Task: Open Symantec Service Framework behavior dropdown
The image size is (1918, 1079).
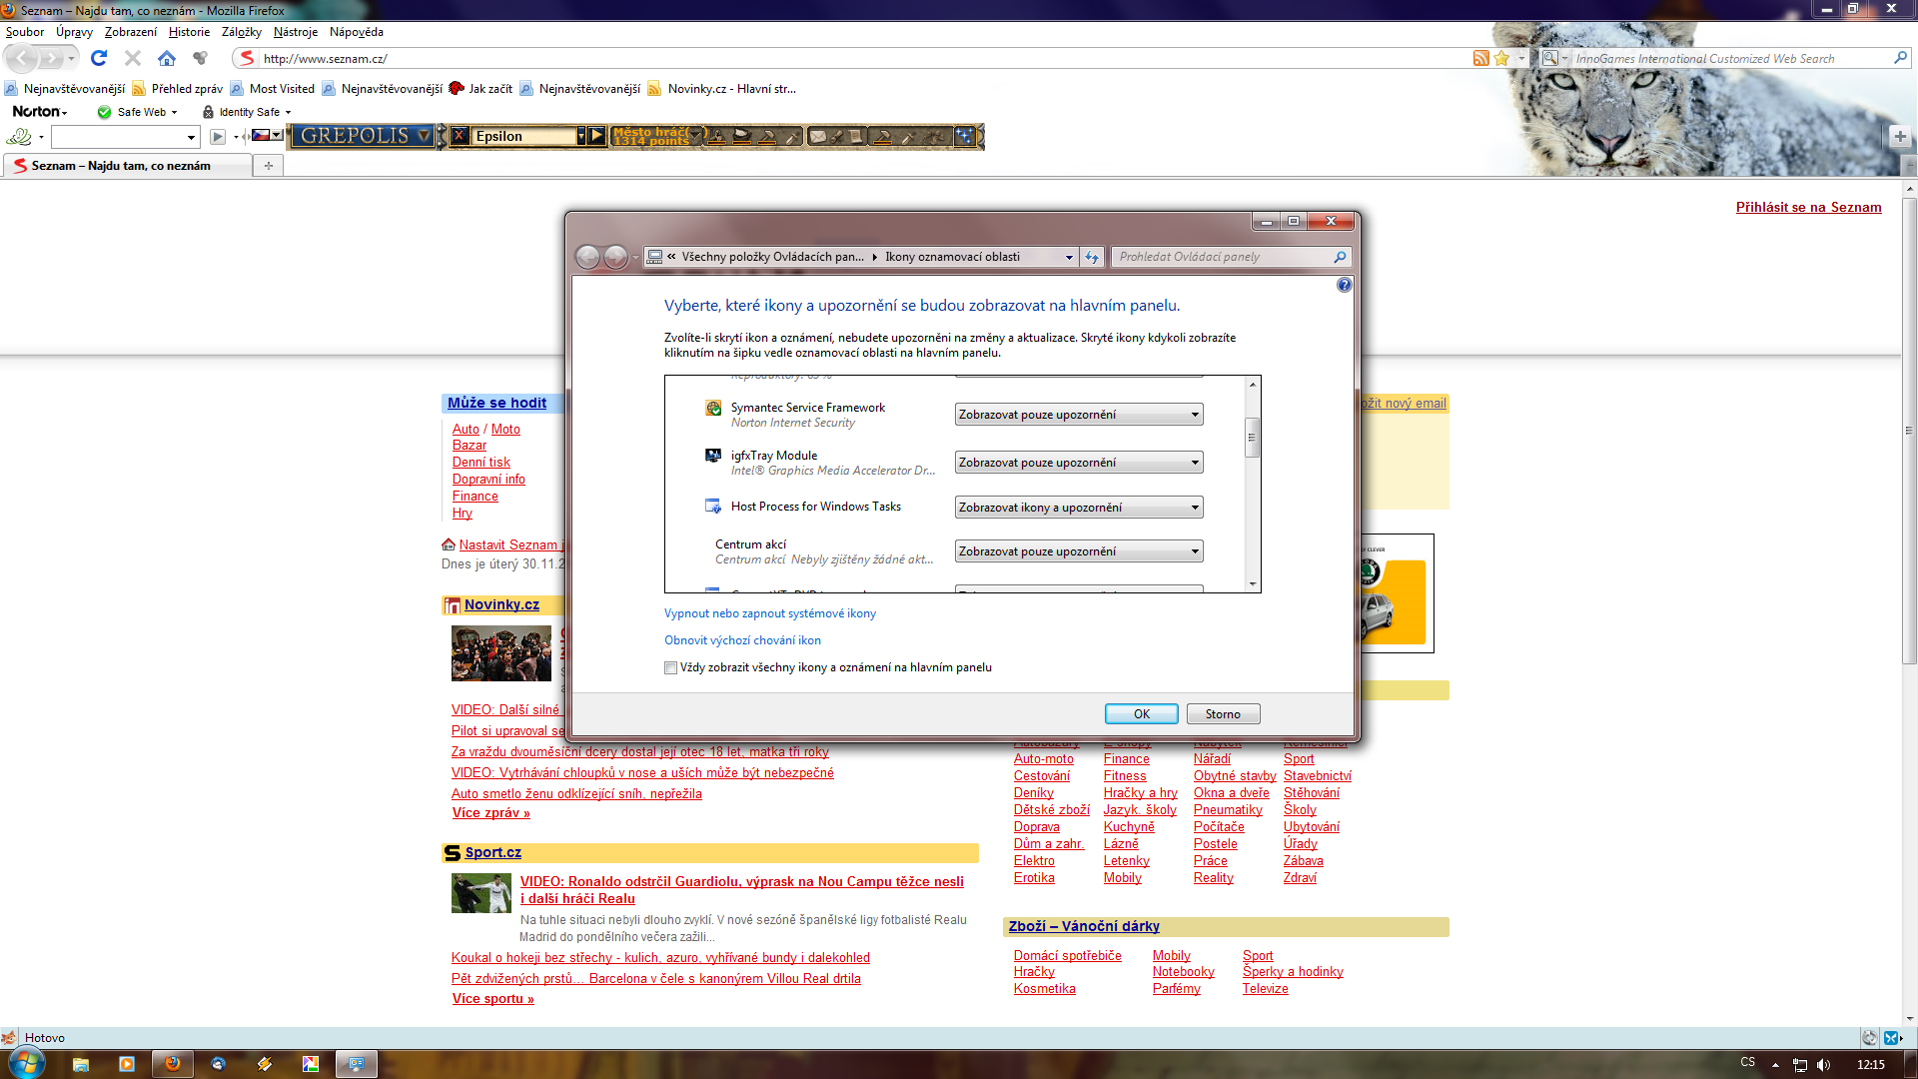Action: pyautogui.click(x=1078, y=415)
